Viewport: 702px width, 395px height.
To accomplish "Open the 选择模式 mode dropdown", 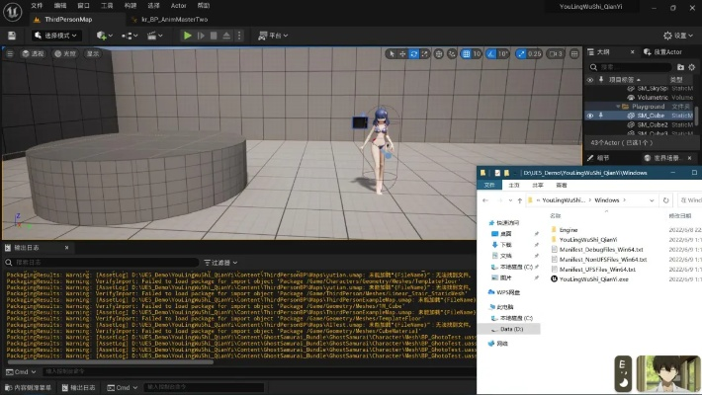I will (x=57, y=36).
